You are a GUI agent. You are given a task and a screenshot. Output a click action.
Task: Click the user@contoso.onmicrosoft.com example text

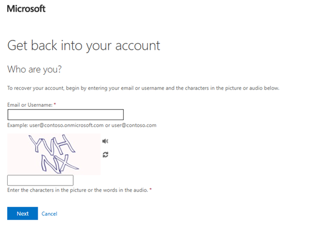click(x=67, y=125)
